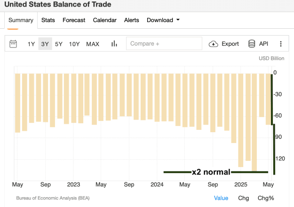The width and height of the screenshot is (294, 207).
Task: Expand the Download dropdown menu
Action: (x=163, y=20)
